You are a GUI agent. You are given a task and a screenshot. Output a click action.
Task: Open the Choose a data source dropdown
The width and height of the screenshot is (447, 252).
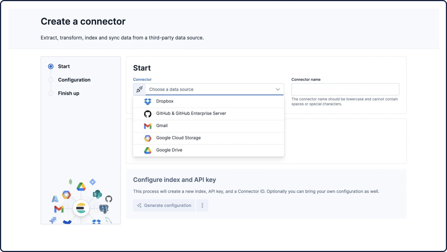pyautogui.click(x=209, y=89)
